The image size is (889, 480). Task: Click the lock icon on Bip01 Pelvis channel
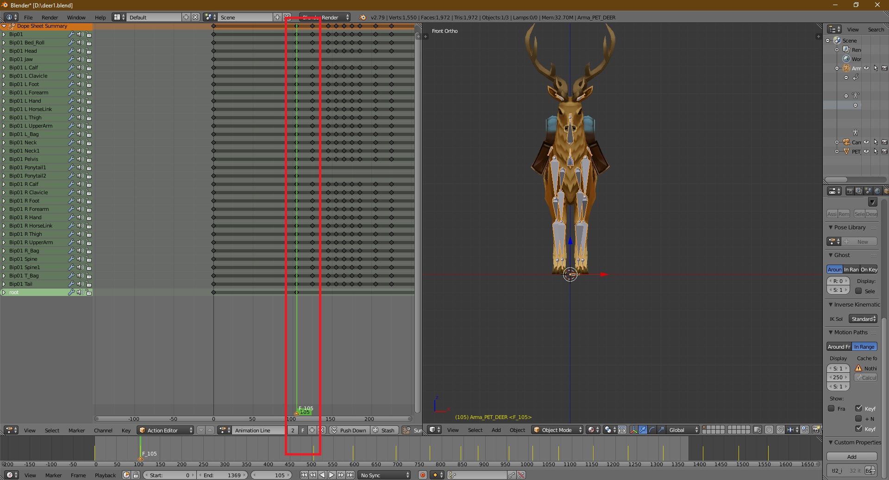point(89,159)
